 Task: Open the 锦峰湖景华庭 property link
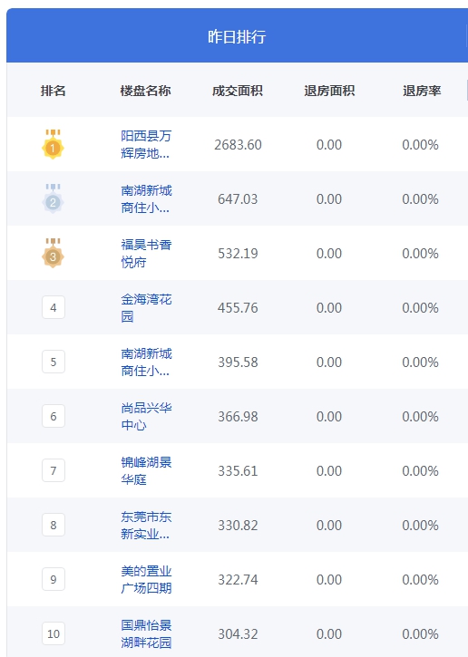(x=146, y=470)
